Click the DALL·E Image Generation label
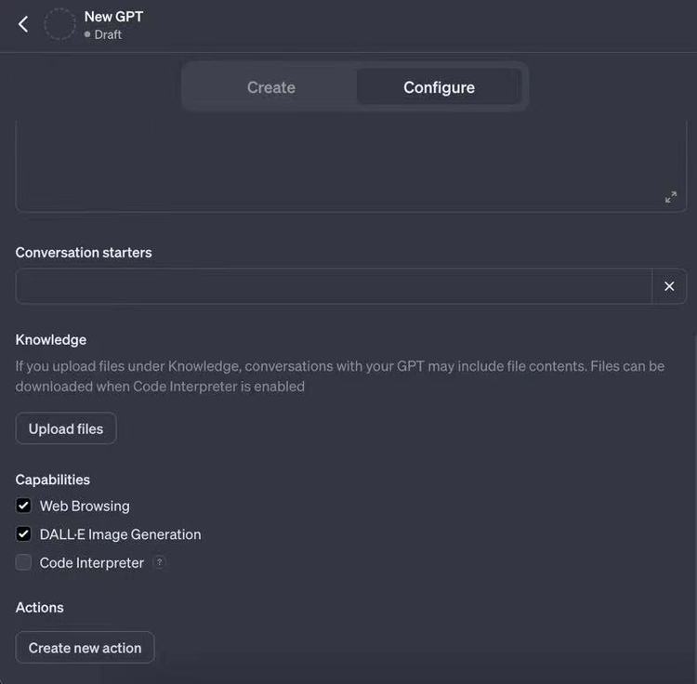The image size is (697, 684). [120, 534]
